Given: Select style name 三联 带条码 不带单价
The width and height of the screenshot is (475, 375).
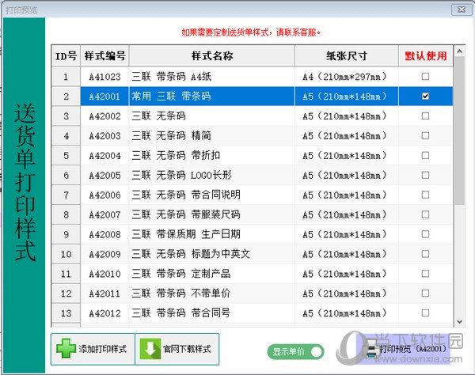Looking at the screenshot, I should (181, 294).
